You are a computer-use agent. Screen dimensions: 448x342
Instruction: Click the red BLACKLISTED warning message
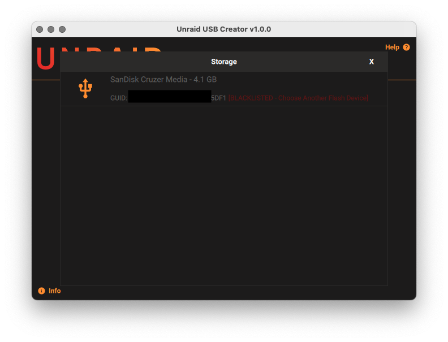pos(298,98)
